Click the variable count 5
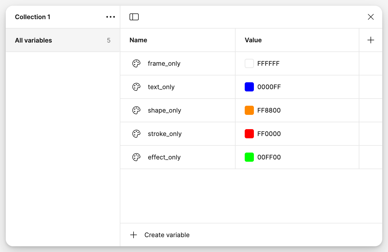Image resolution: width=388 pixels, height=252 pixels. (x=109, y=40)
